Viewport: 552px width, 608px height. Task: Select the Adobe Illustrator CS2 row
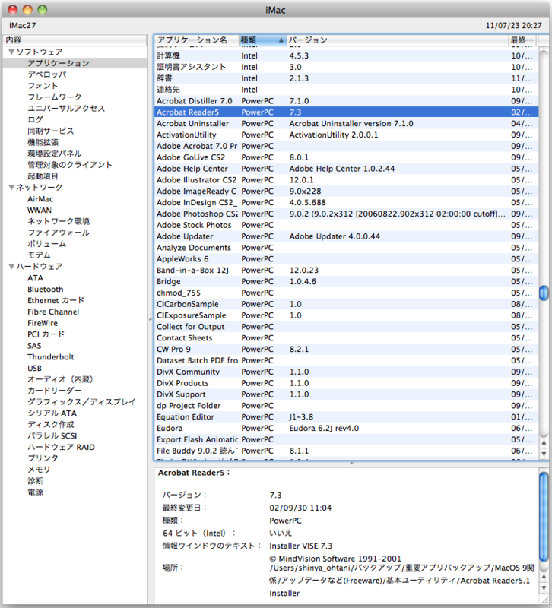[347, 180]
